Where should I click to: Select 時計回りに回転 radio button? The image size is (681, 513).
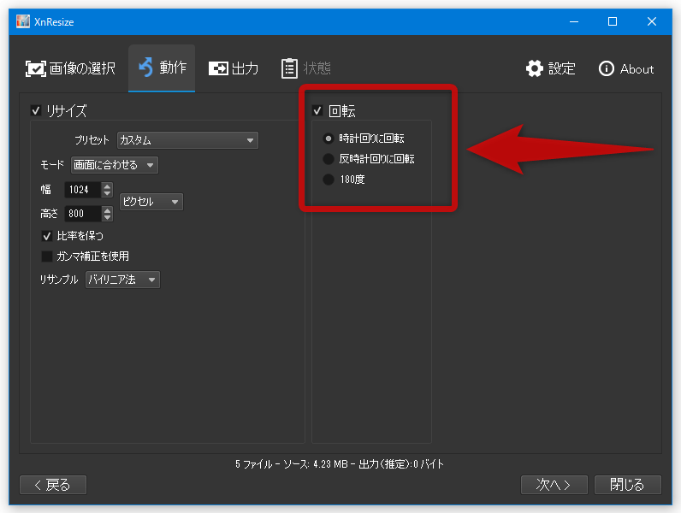[x=329, y=139]
